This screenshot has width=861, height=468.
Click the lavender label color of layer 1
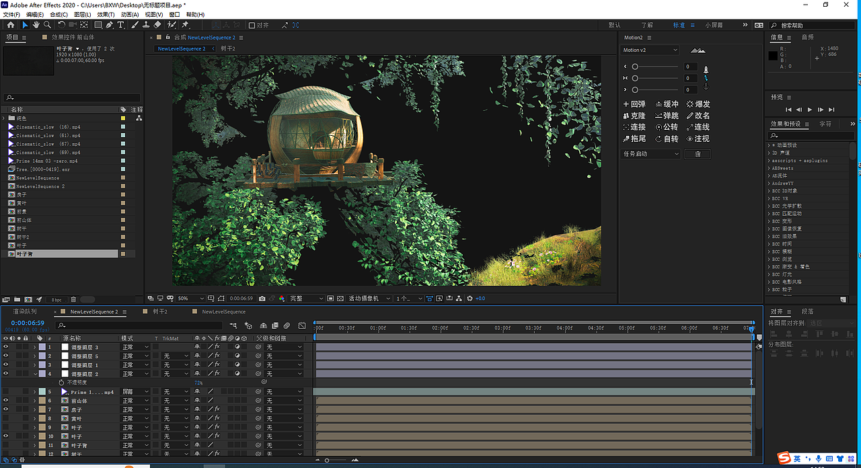pos(42,347)
